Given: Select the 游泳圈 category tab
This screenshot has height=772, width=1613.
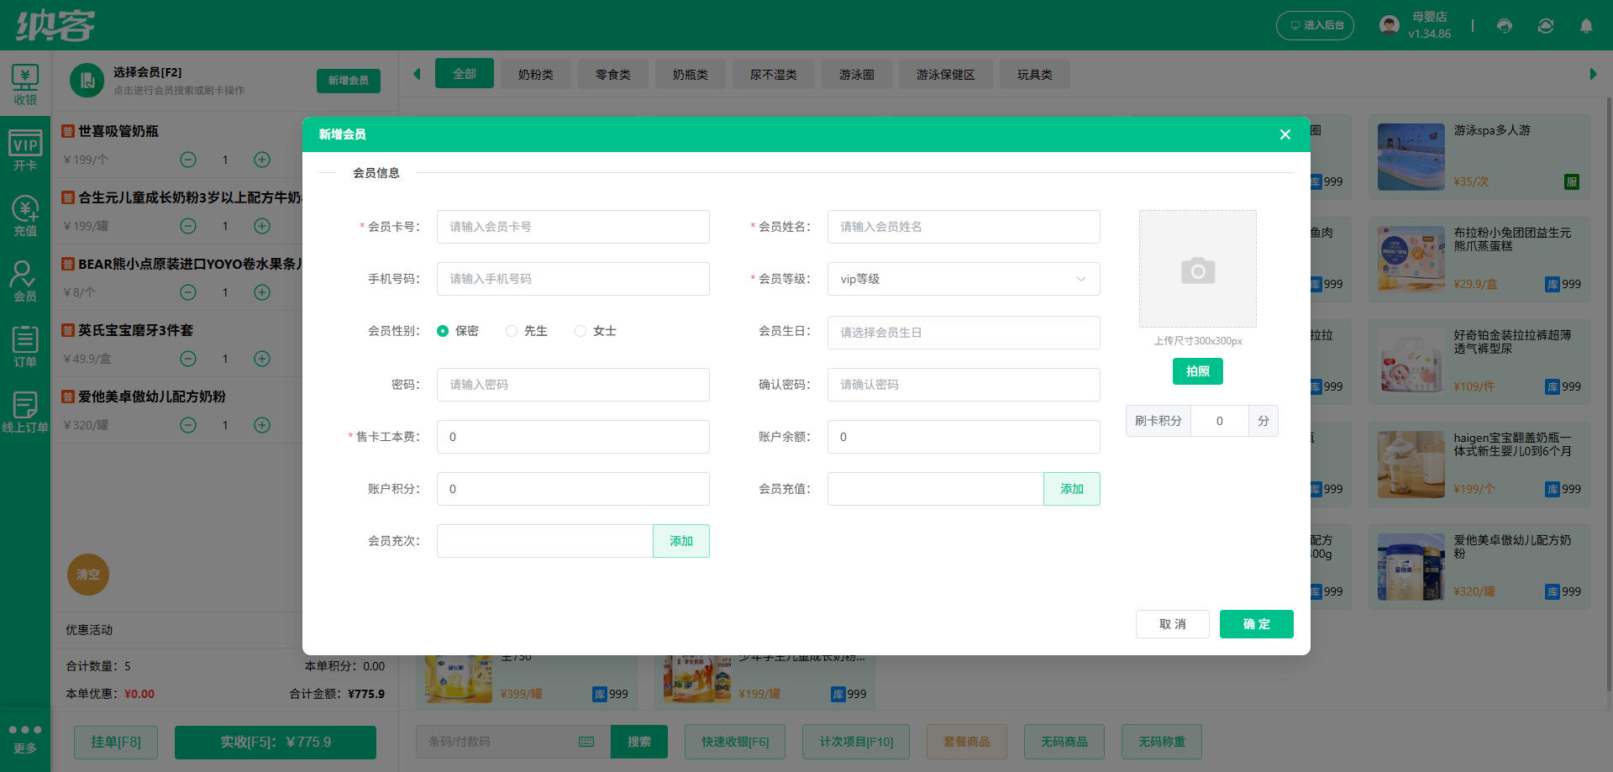Looking at the screenshot, I should click(x=857, y=74).
